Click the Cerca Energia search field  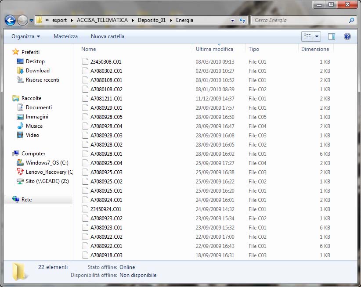pos(299,20)
